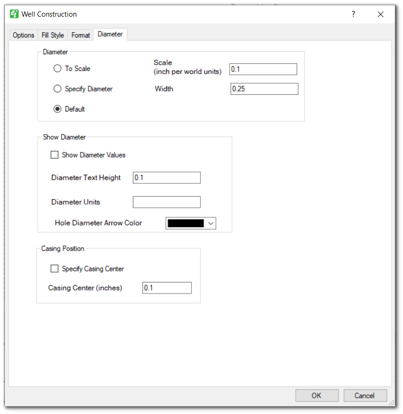Focus the Width text box
The width and height of the screenshot is (403, 414).
(x=264, y=89)
